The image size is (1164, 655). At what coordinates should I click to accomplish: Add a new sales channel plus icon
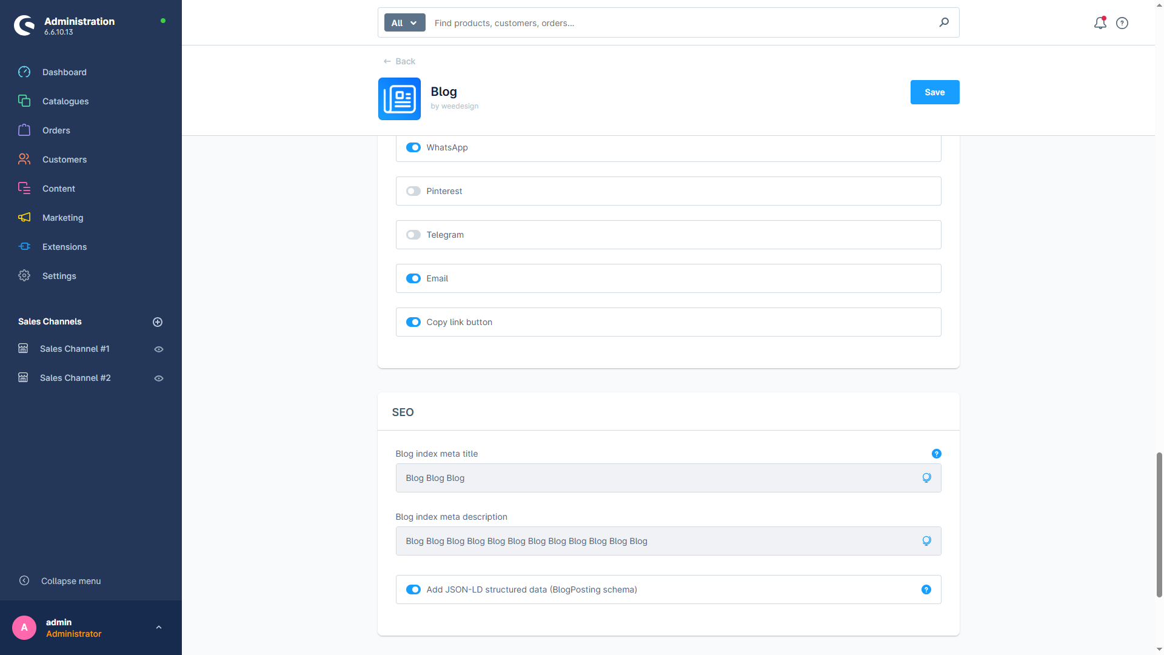click(x=158, y=322)
